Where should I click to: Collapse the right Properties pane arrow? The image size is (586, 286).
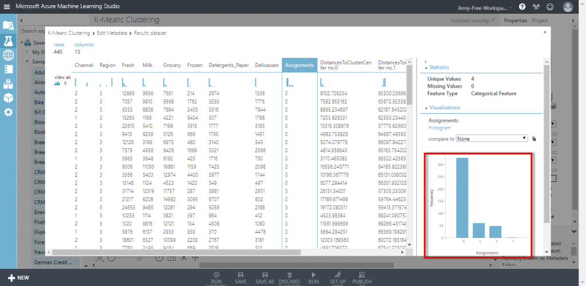[x=573, y=21]
